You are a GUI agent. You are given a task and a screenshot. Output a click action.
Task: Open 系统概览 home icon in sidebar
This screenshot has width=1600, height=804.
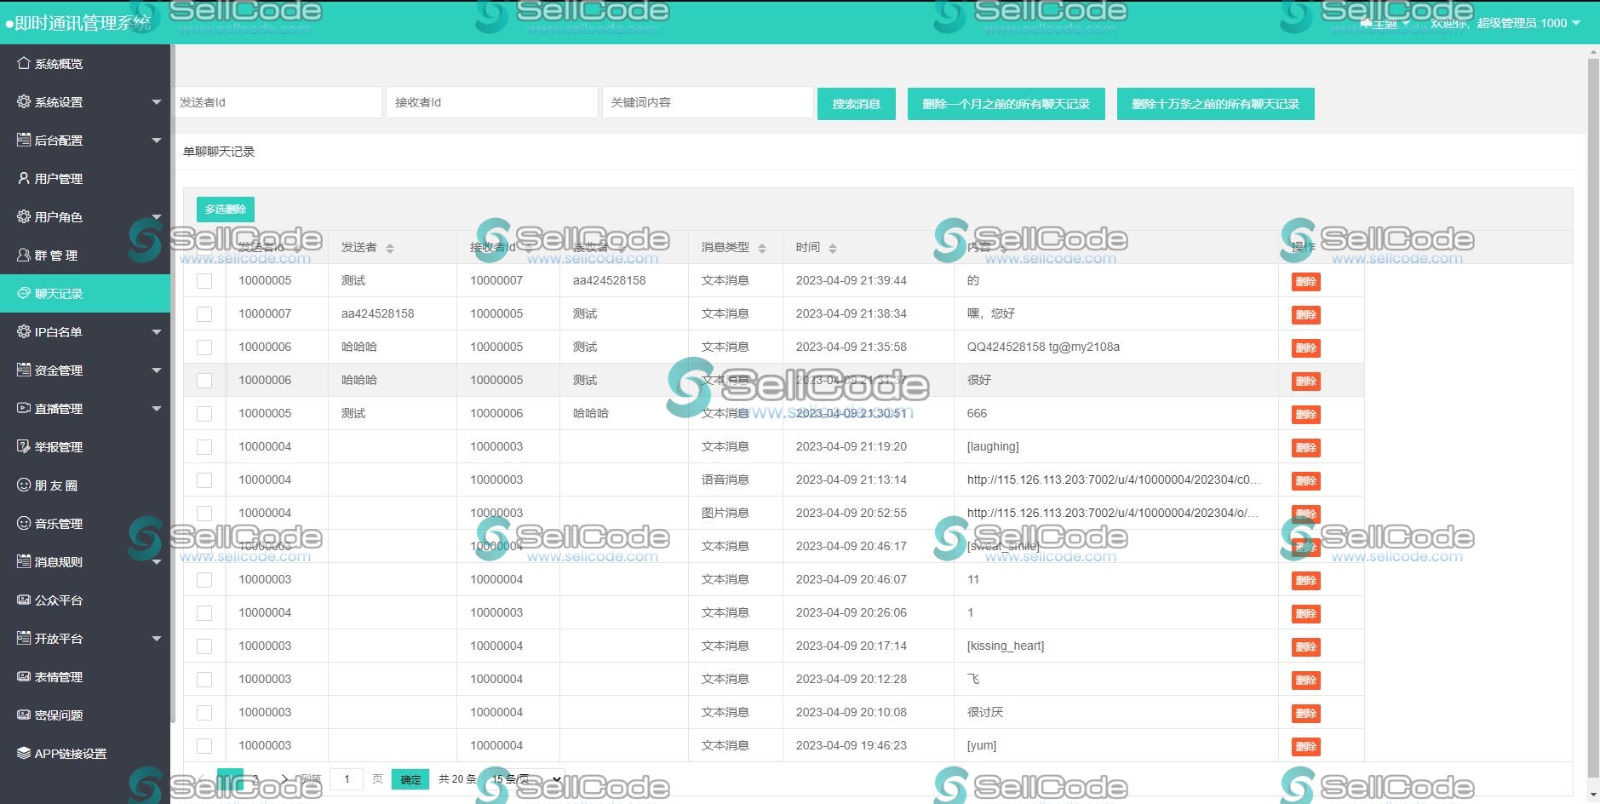click(x=24, y=63)
